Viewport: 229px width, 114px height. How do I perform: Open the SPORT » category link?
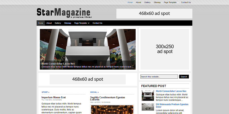[45, 92]
